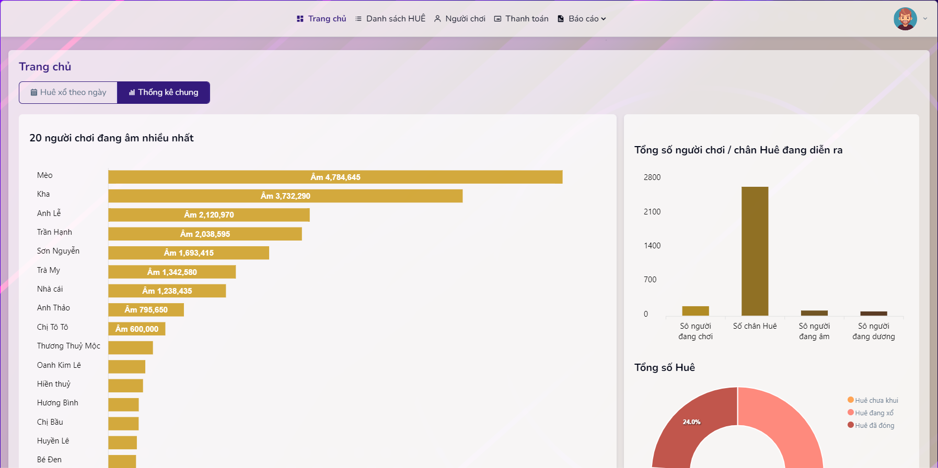Viewport: 938px width, 468px height.
Task: Click the Trần Hạnh bar Âm 2,038,595
Action: pyautogui.click(x=205, y=234)
